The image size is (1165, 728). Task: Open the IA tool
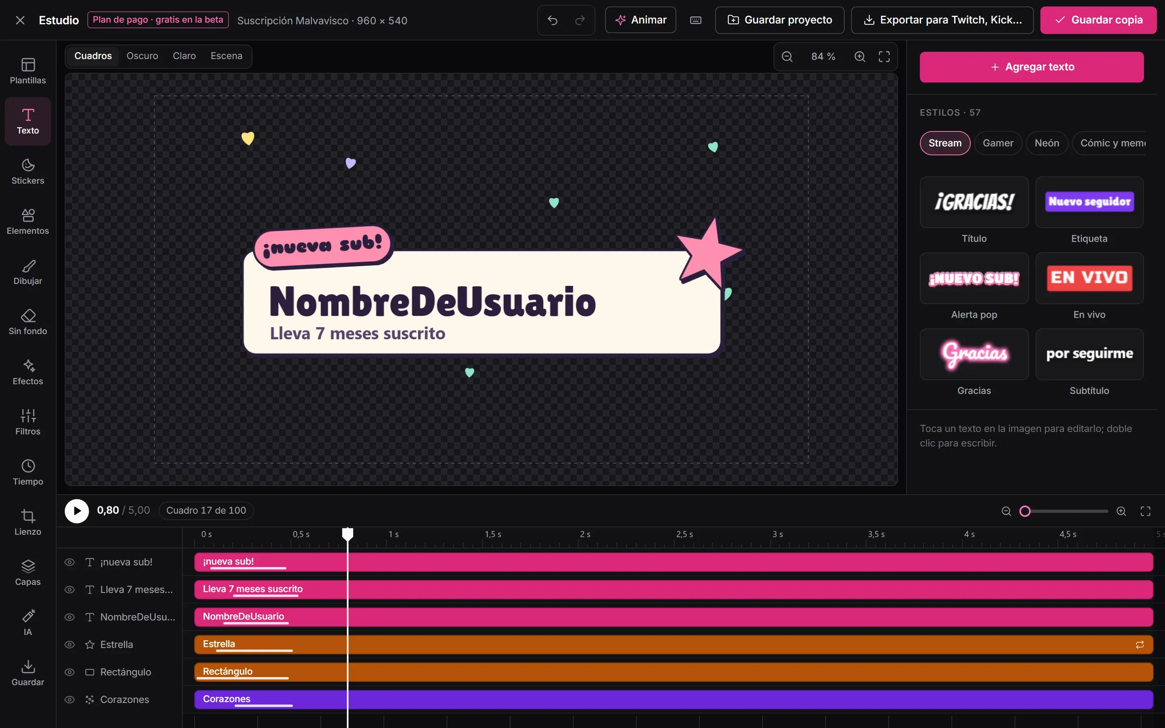coord(28,622)
